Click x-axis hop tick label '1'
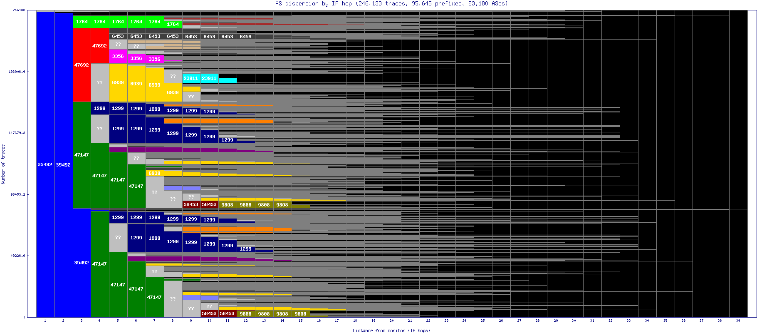The image size is (757, 333). click(45, 321)
